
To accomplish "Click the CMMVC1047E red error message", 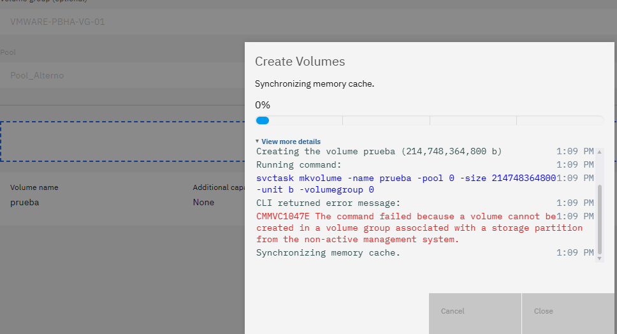I will click(419, 228).
